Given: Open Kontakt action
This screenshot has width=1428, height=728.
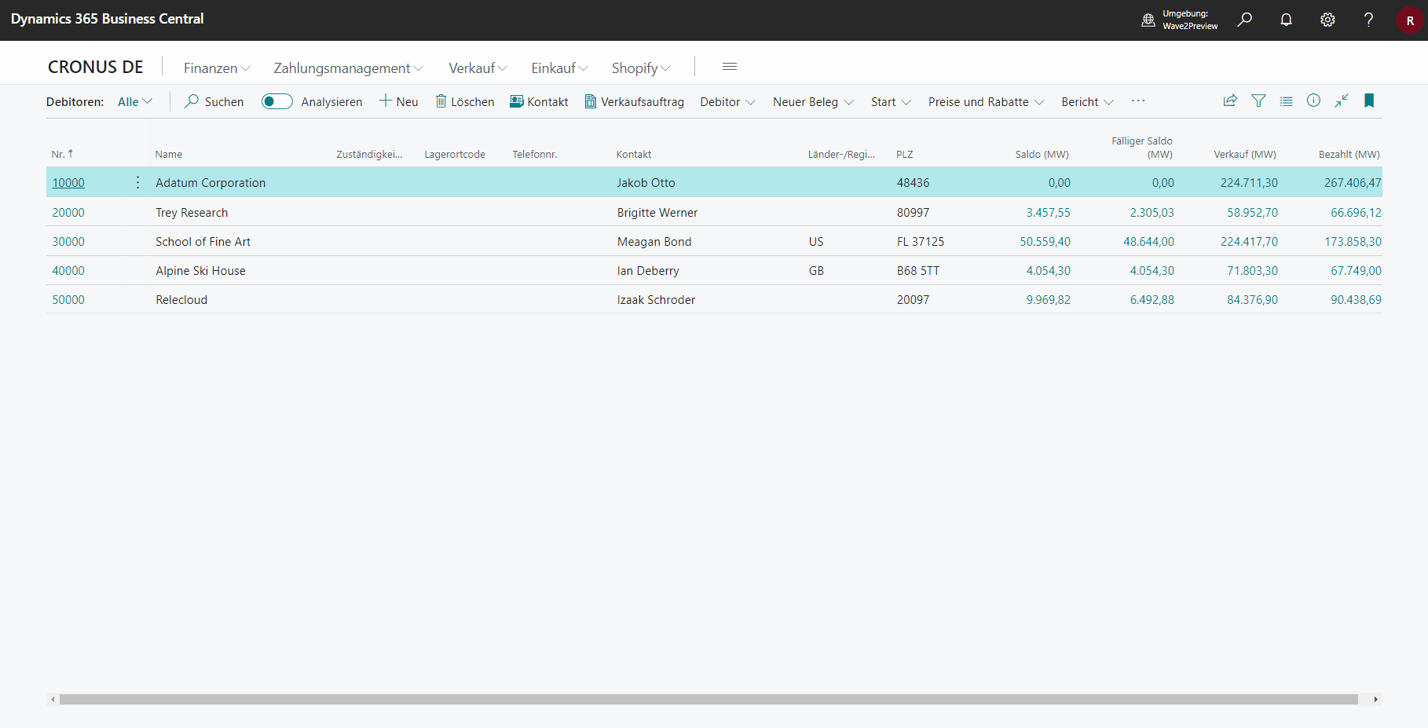Looking at the screenshot, I should pos(539,101).
